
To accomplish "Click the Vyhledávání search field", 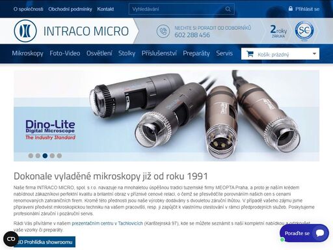I will click(181, 9).
